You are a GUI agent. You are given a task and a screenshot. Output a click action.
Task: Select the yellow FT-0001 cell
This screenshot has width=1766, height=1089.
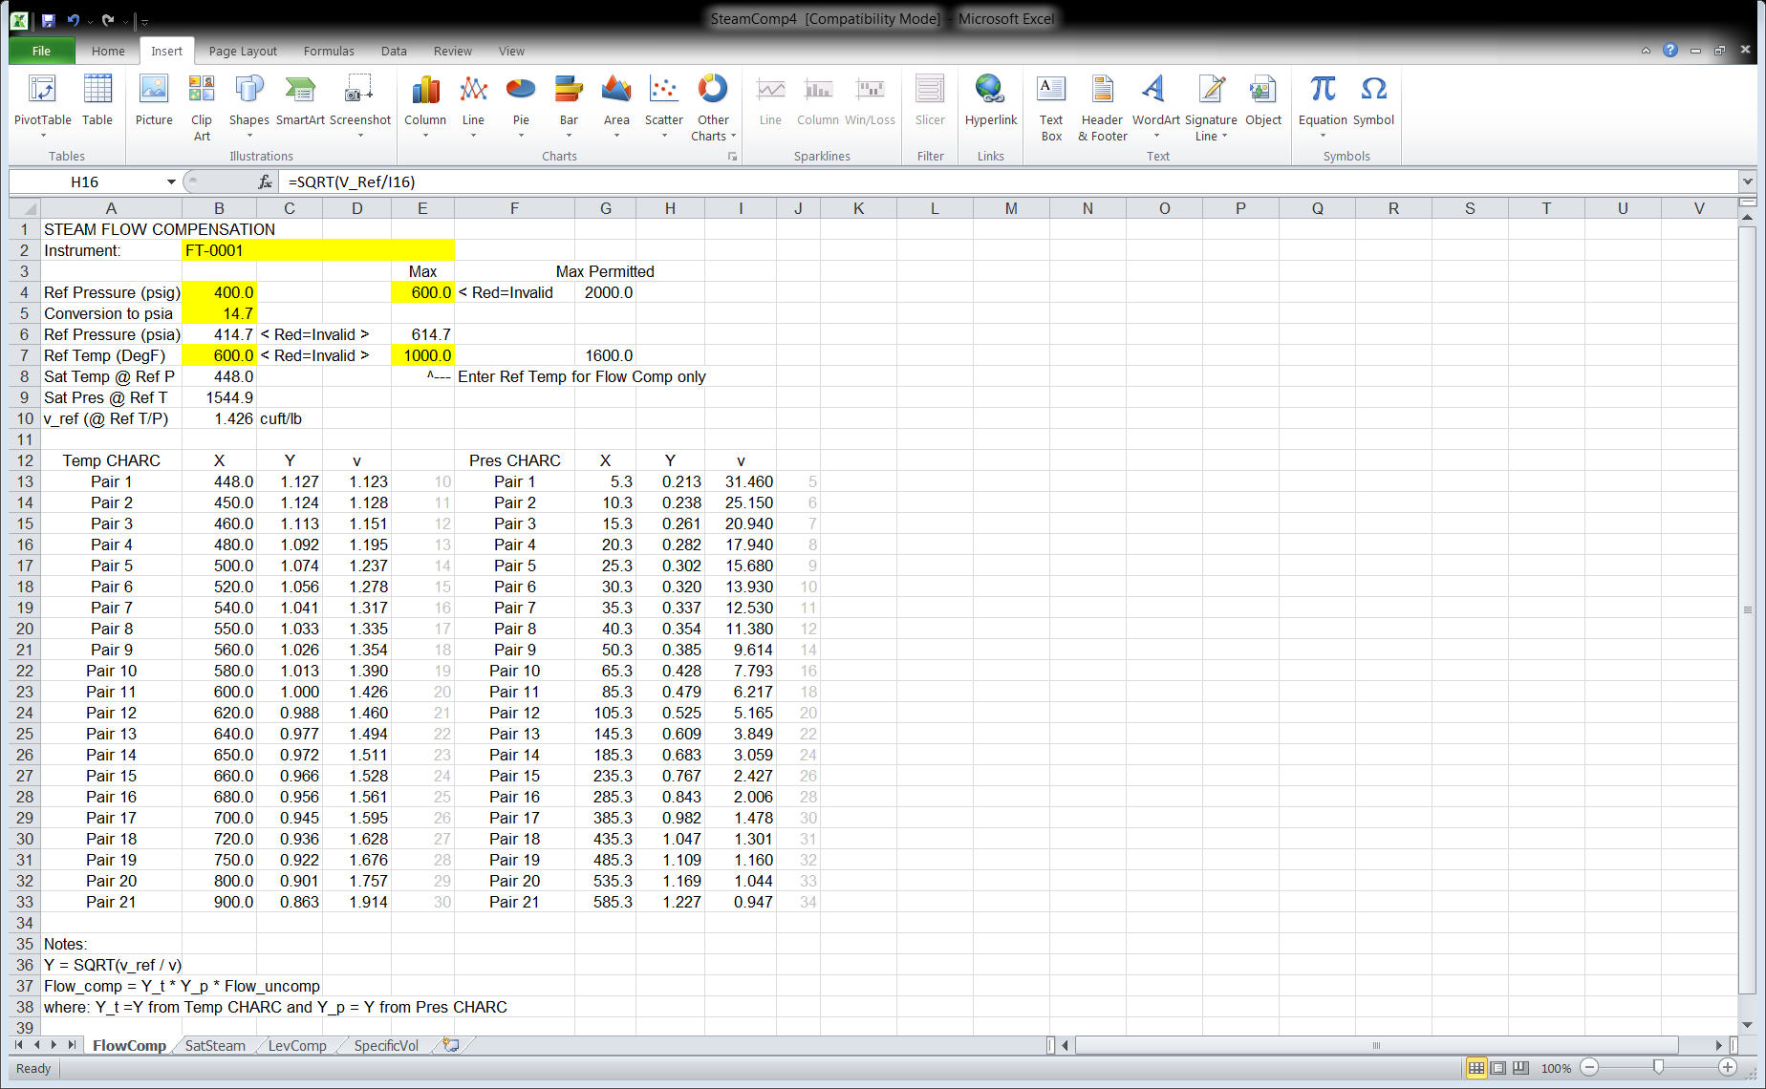click(x=317, y=250)
